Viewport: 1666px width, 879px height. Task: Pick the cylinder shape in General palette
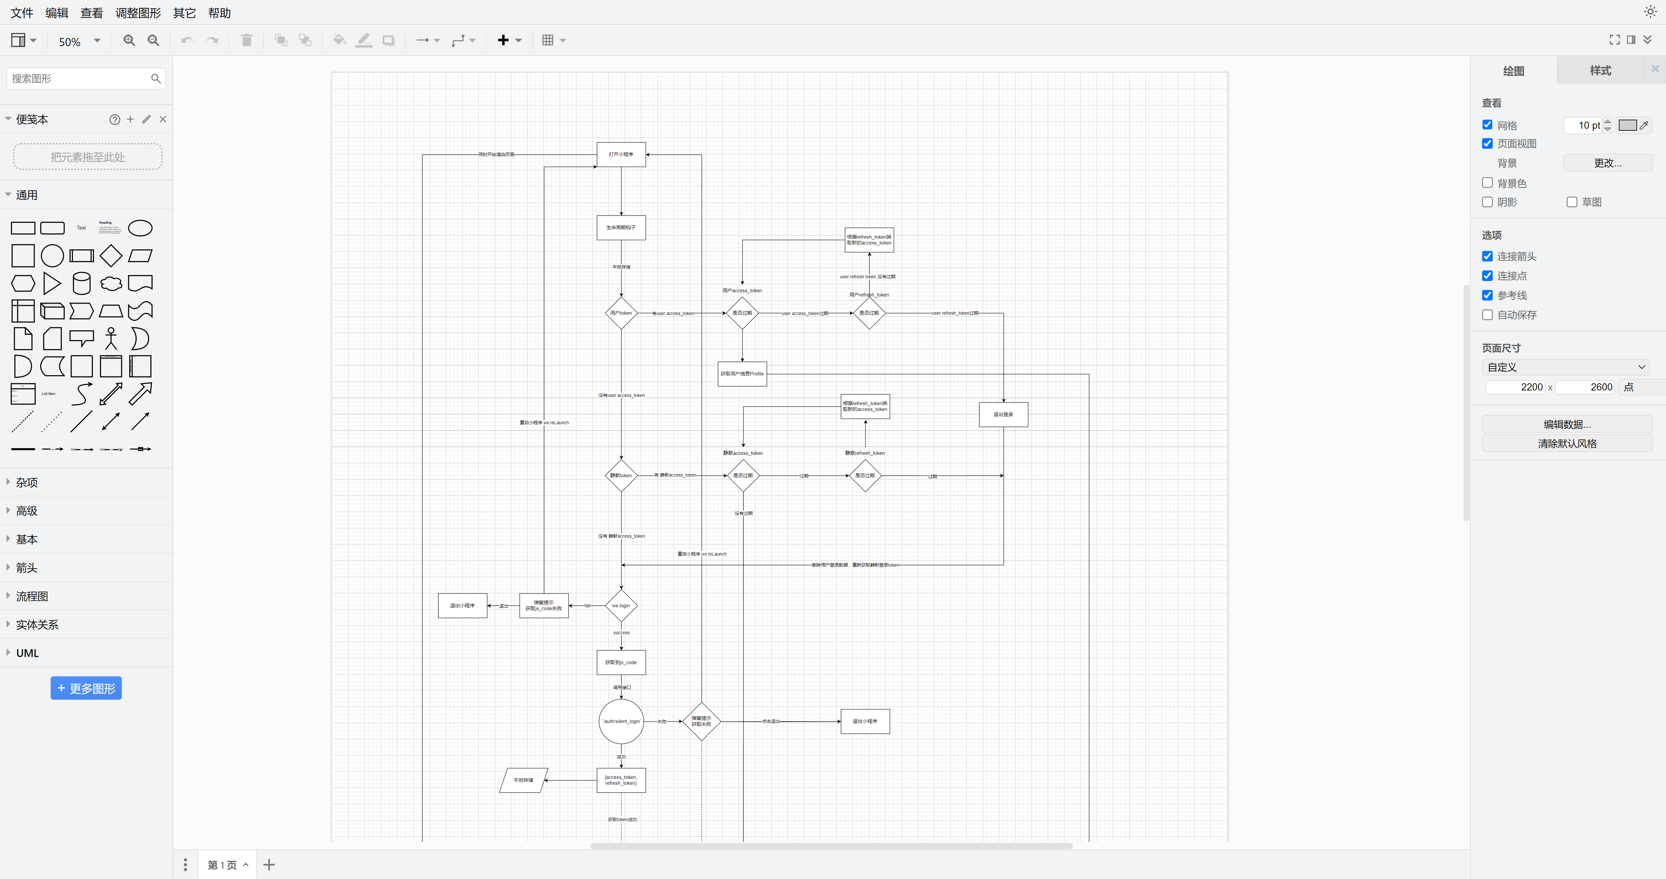(81, 283)
